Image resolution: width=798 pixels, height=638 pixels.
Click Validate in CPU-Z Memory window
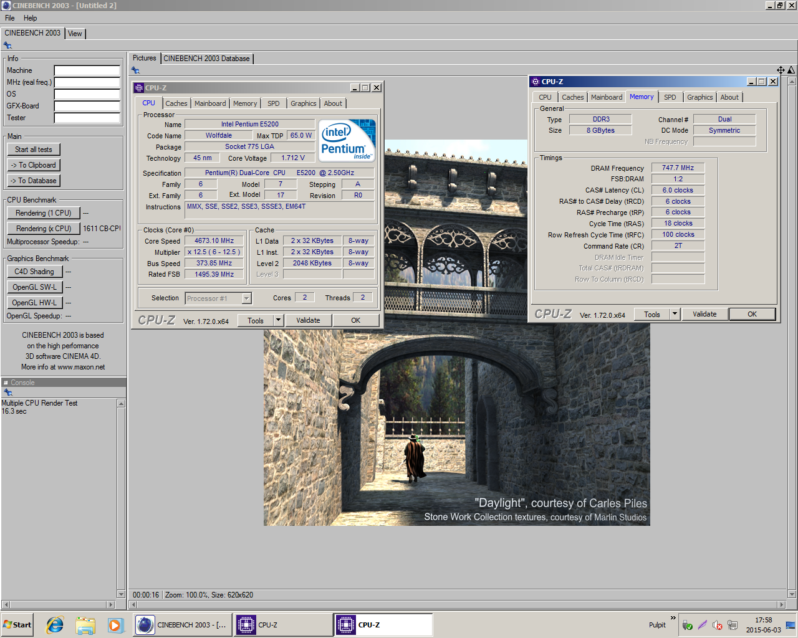click(704, 314)
